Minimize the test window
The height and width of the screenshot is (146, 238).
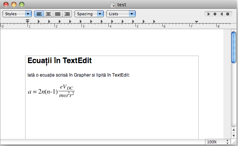14,4
